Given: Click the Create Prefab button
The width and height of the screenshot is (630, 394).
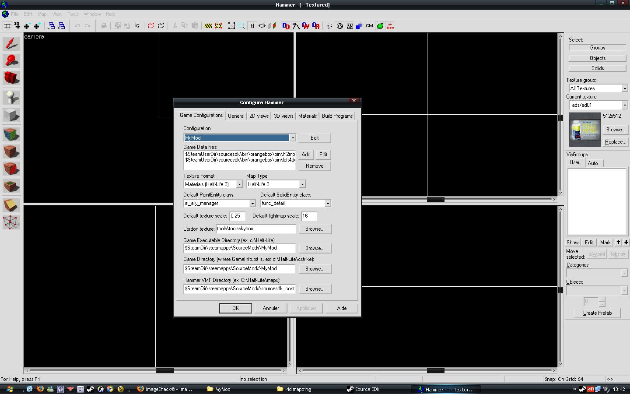Looking at the screenshot, I should point(597,313).
